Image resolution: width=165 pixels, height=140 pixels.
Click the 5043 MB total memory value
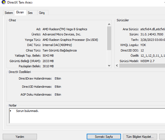pyautogui.click(x=48, y=56)
